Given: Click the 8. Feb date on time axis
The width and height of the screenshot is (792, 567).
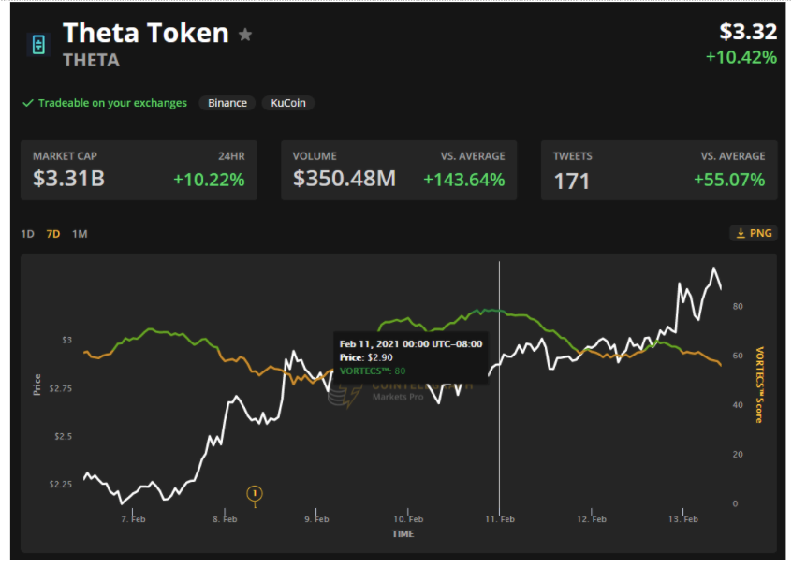Looking at the screenshot, I should point(225,519).
